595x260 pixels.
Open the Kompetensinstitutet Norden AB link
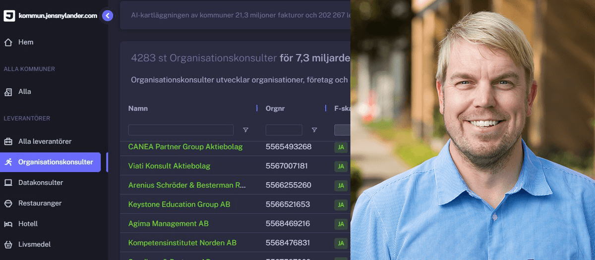[182, 243]
